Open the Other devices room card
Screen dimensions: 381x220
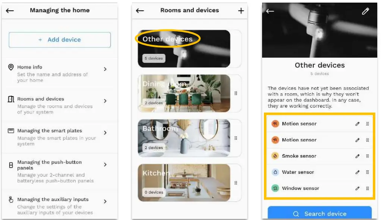184,49
